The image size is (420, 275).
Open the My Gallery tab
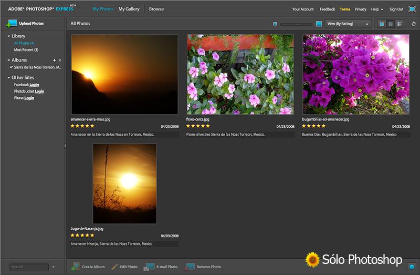(x=129, y=9)
